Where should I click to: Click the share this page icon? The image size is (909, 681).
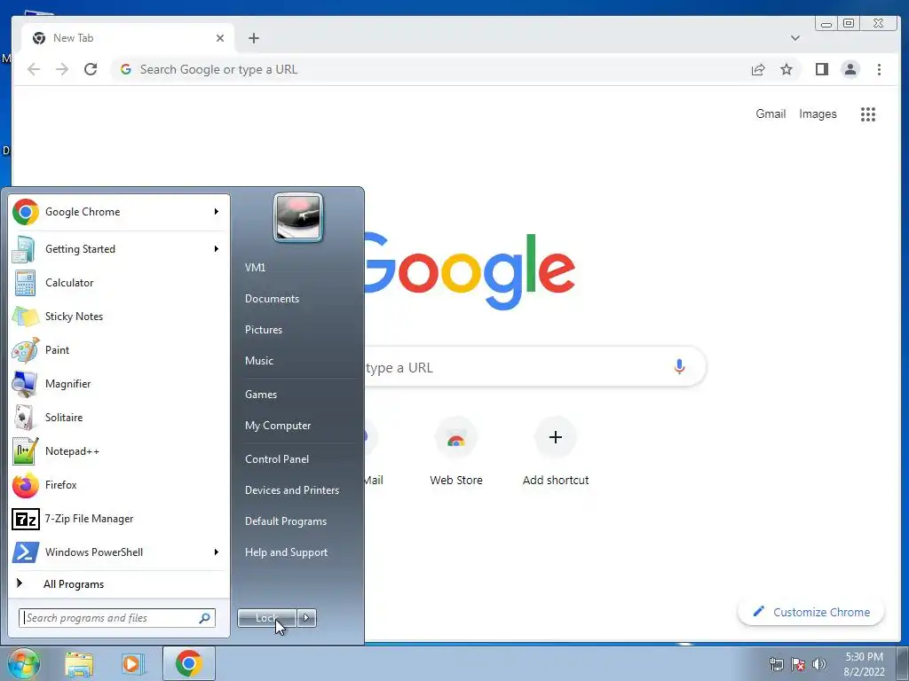pos(758,69)
